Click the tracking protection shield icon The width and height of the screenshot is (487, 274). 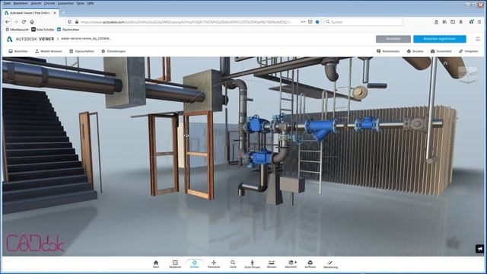(x=69, y=22)
